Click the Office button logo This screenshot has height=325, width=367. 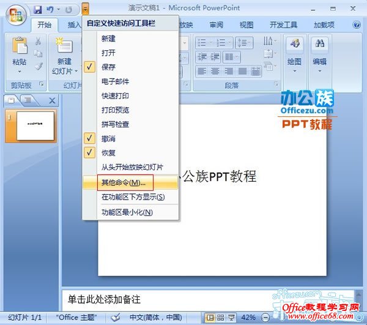point(16,15)
